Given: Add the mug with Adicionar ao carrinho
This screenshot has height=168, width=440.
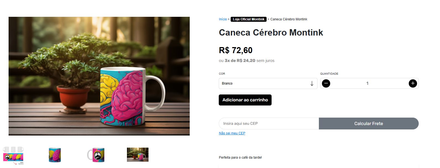Looking at the screenshot, I should tap(245, 100).
